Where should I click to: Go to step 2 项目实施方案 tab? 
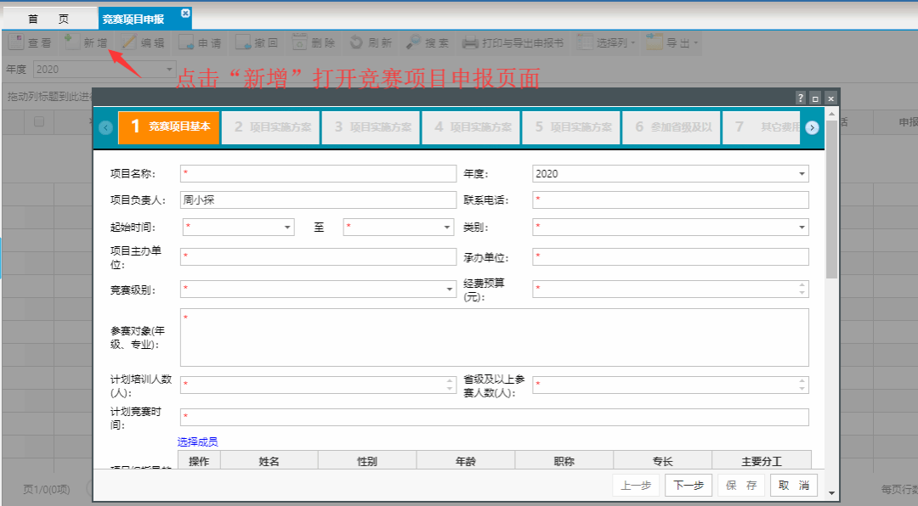[x=271, y=127]
